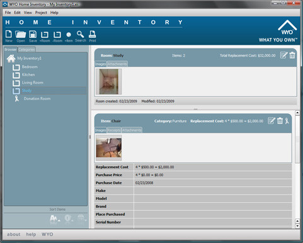Select My Inventory1 root node
Viewport: 303px width, 243px height.
pyautogui.click(x=29, y=59)
